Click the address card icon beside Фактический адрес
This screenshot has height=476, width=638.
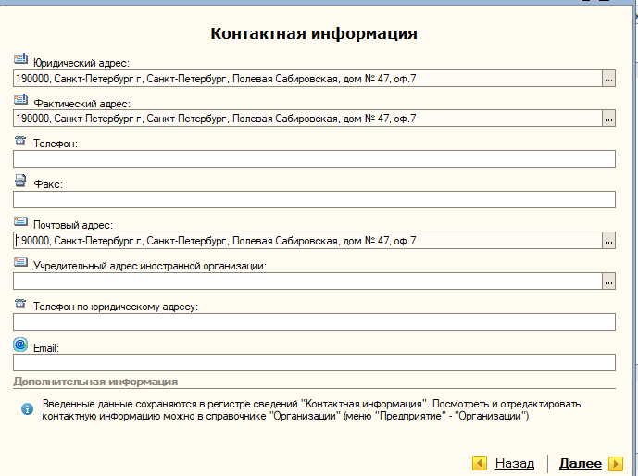[x=20, y=99]
